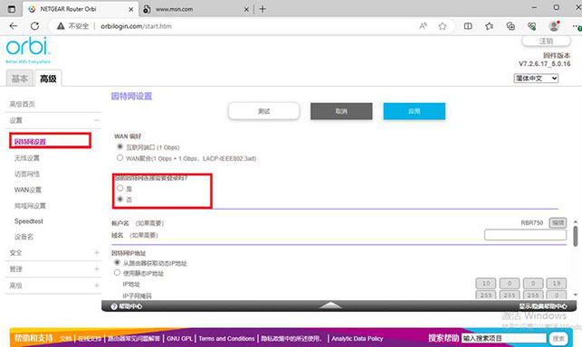Select the WAN aggregation radio option

[x=119, y=157]
